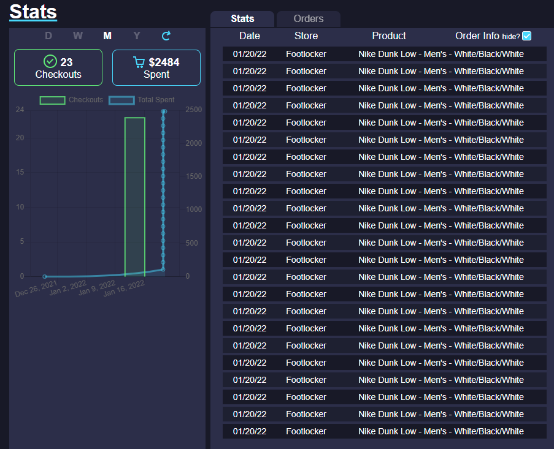Select the M monthly range
Screen dimensions: 554x449
[x=107, y=36]
